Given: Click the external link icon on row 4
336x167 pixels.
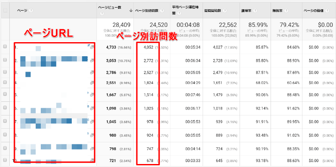Looking at the screenshot, I should coord(92,83).
